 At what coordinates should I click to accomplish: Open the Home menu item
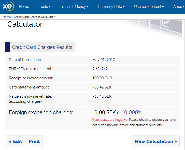click(24, 7)
